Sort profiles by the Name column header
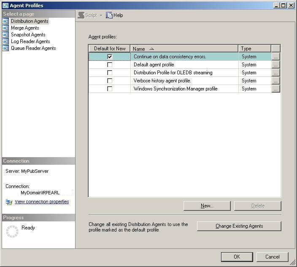This screenshot has width=297, height=267. (184, 49)
